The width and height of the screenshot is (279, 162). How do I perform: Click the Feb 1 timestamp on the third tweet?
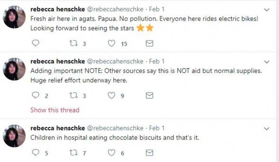pos(157,128)
